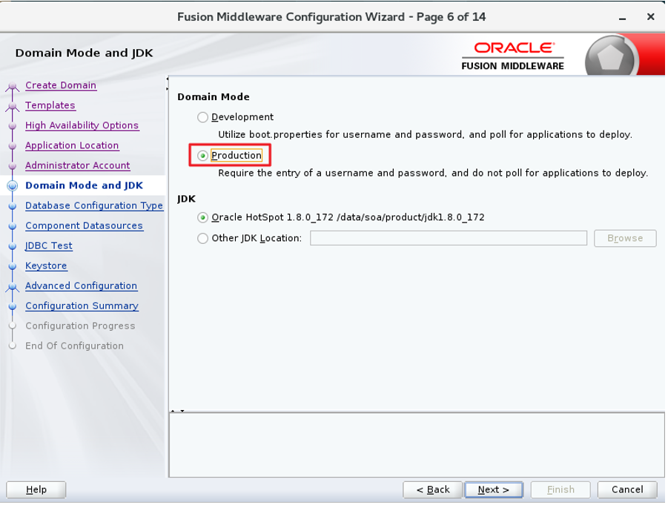The image size is (668, 505).
Task: Close the Configuration Wizard window
Action: 650,17
